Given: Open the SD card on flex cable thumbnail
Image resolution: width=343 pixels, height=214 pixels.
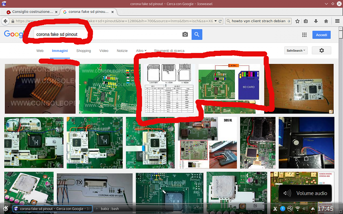Looking at the screenshot, I should pos(40,89).
